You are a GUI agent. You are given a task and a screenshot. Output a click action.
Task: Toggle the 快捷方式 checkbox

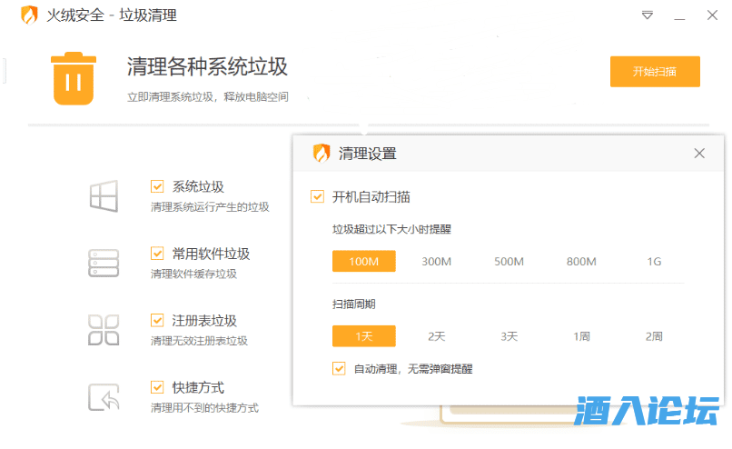157,387
